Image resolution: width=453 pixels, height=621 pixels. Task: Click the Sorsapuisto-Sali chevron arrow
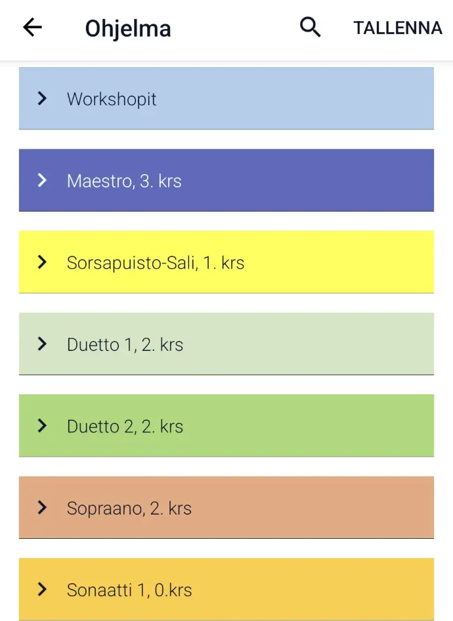[x=43, y=262]
